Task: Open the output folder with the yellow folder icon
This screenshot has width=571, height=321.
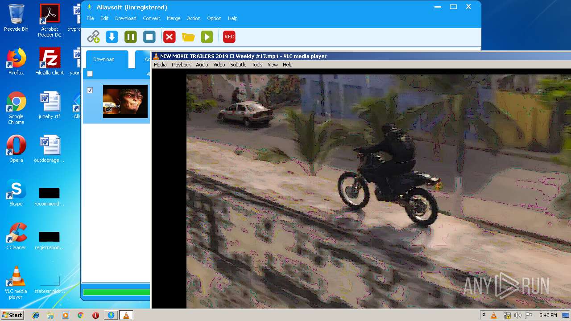Action: pyautogui.click(x=188, y=37)
